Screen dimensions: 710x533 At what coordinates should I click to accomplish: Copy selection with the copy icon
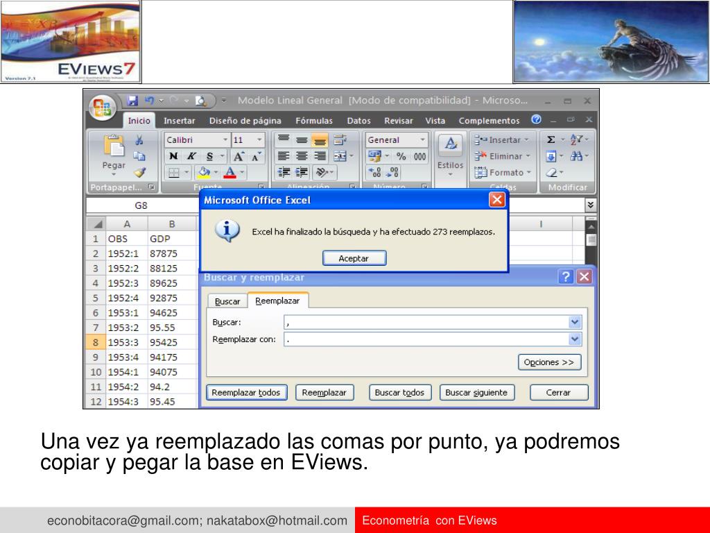pos(139,156)
